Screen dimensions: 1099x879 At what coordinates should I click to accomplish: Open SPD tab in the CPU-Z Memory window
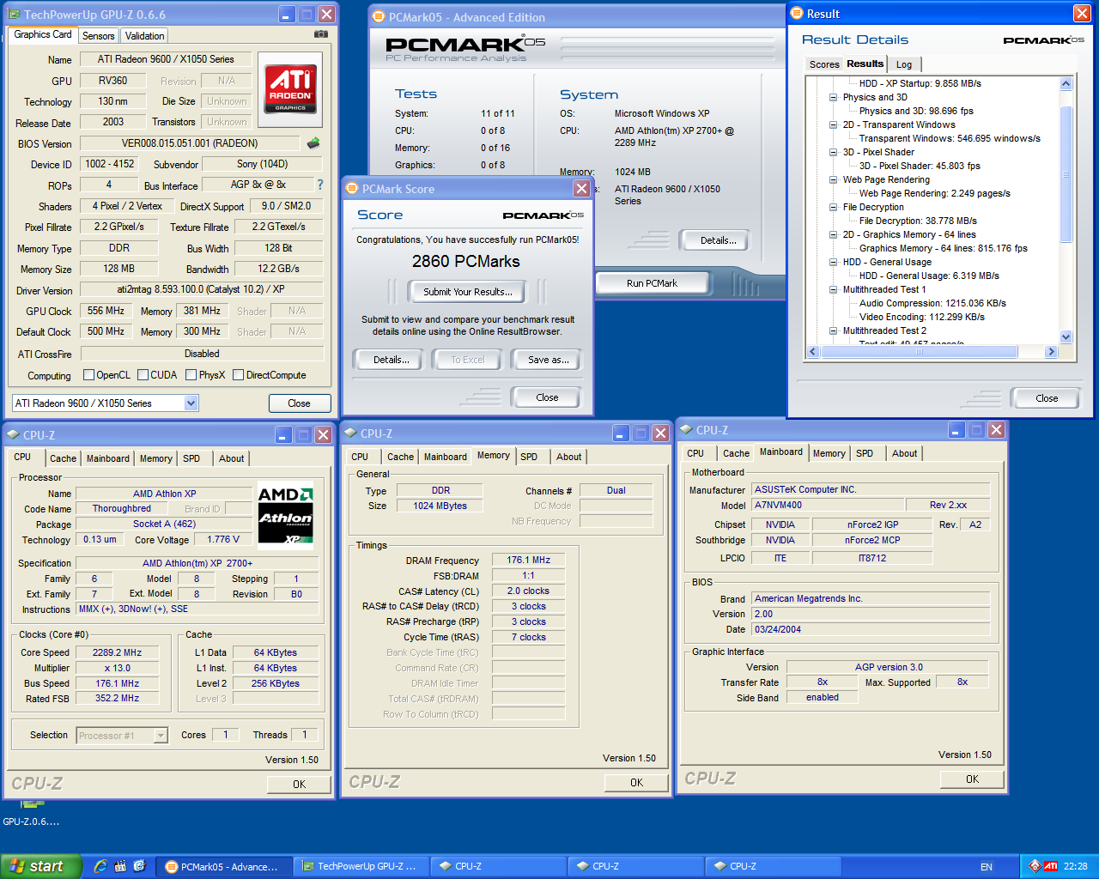529,457
